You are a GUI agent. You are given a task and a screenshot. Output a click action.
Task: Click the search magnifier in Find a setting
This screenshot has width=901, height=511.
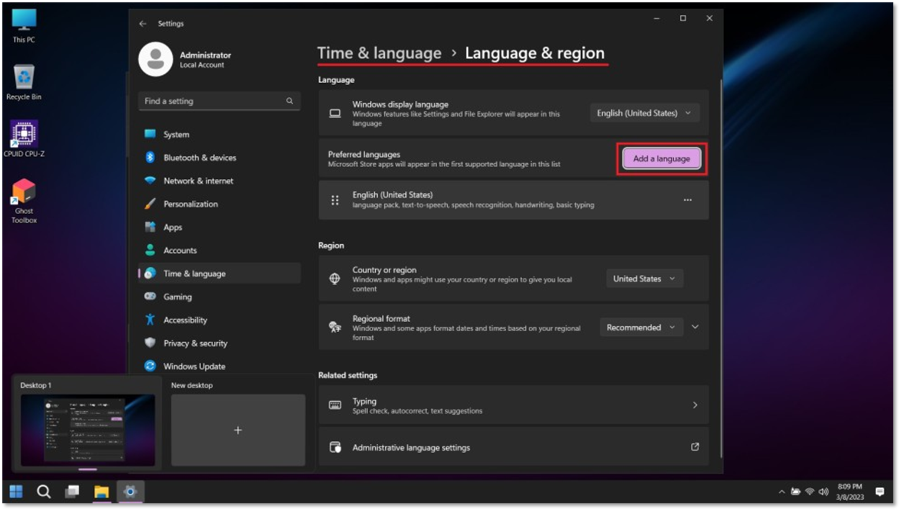pos(290,101)
